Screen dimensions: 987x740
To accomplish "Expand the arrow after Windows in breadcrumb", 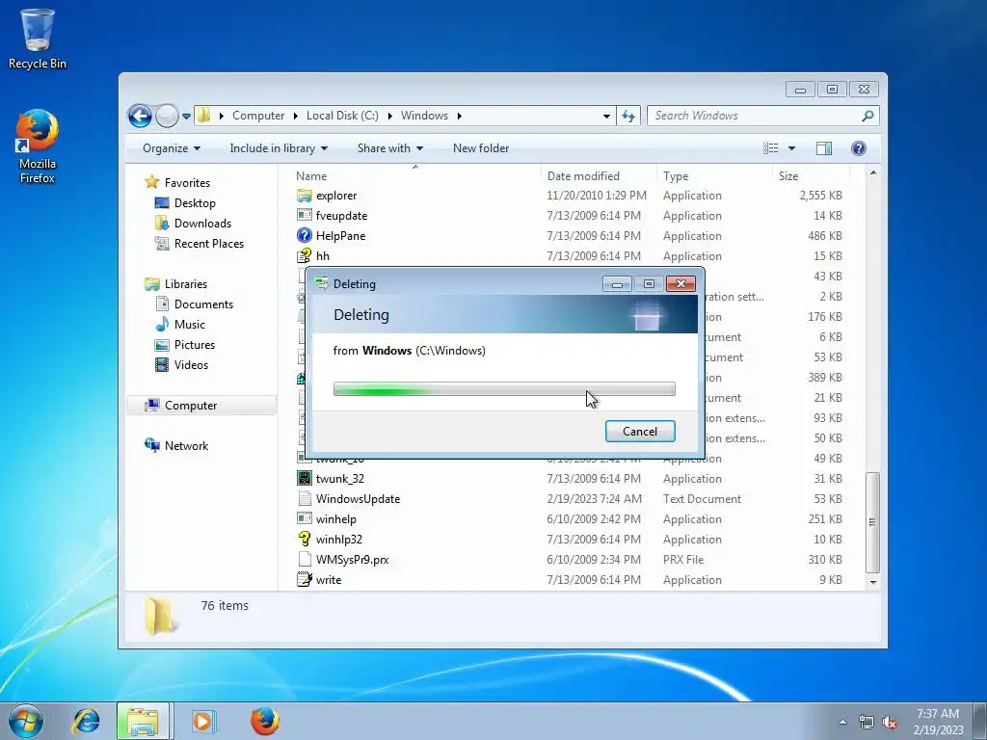I will coord(460,116).
